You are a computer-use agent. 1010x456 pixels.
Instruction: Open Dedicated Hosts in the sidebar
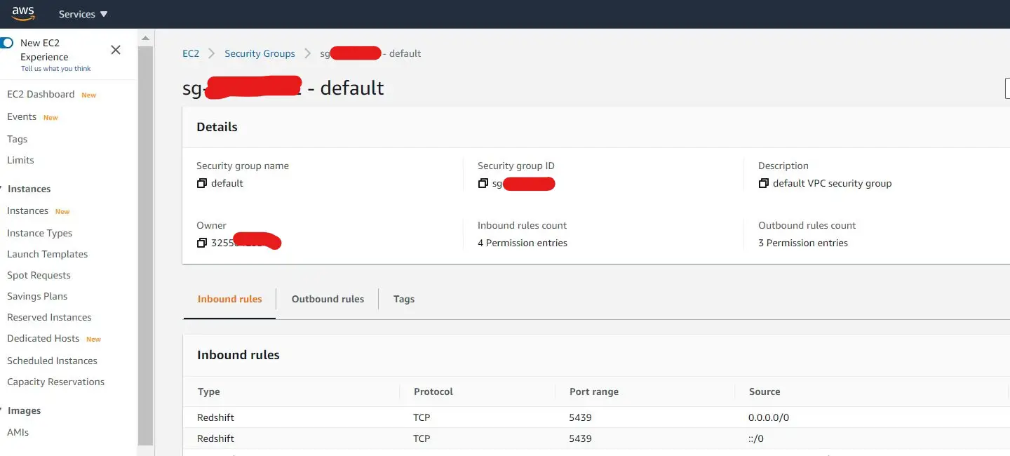click(x=43, y=338)
